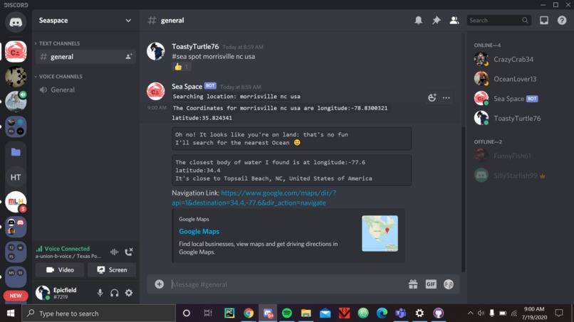Select the Seaspace crab server icon

coord(16,52)
